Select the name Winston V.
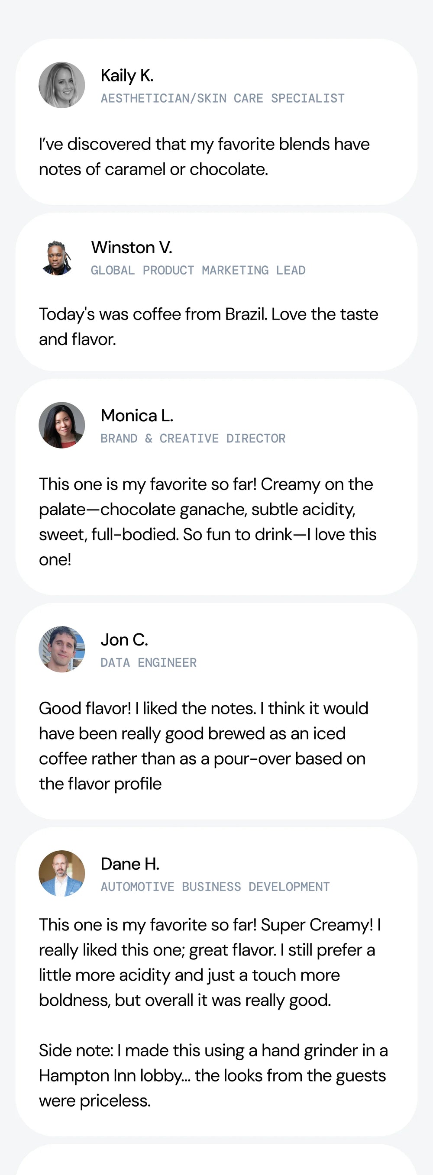Viewport: 433px width, 1175px height. [x=131, y=247]
